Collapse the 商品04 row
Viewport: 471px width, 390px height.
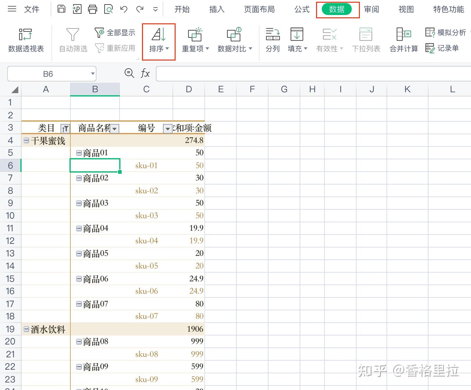point(79,228)
